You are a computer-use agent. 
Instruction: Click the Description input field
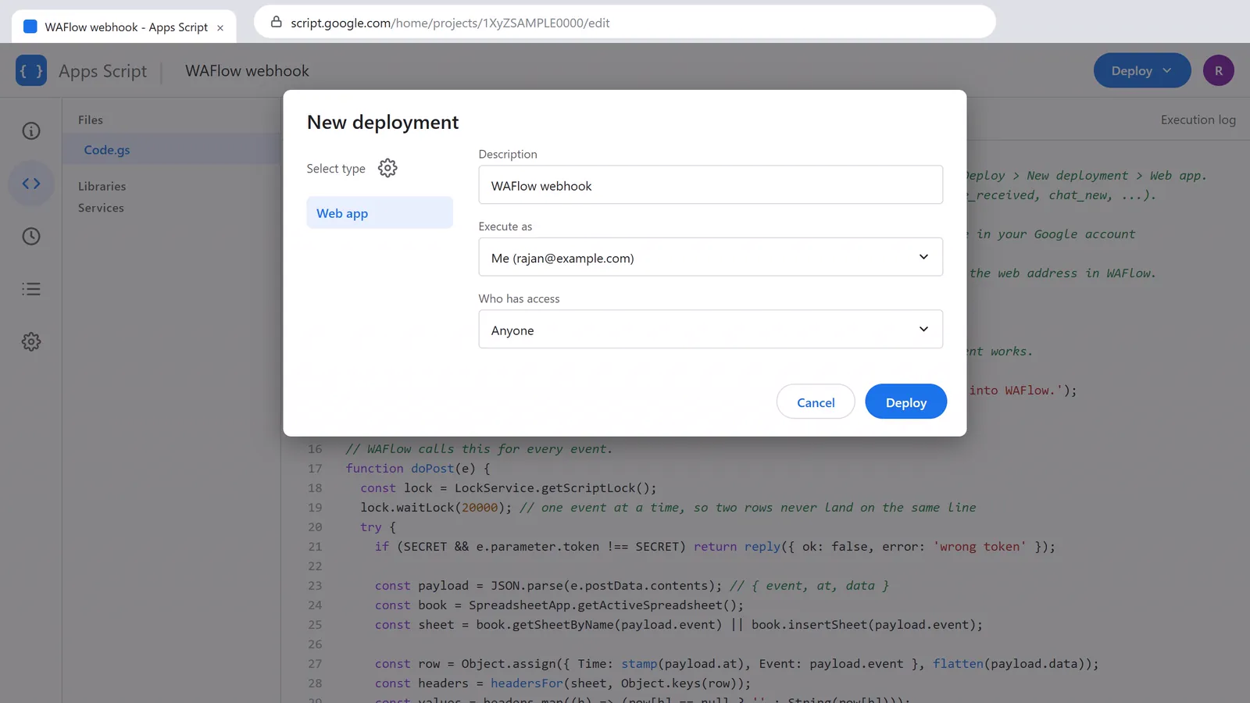coord(711,185)
